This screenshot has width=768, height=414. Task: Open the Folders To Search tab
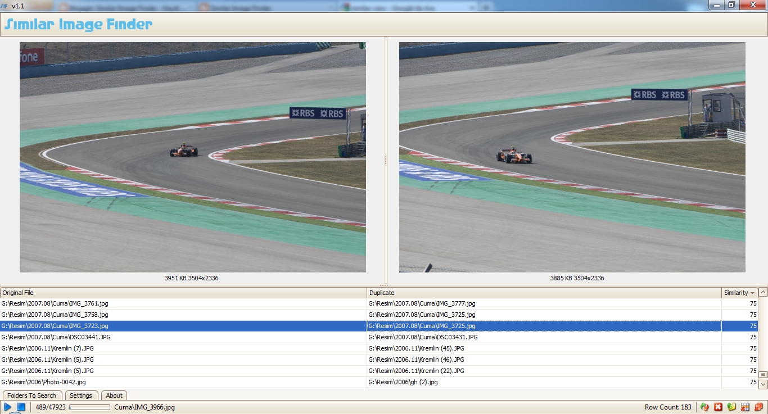click(x=32, y=395)
